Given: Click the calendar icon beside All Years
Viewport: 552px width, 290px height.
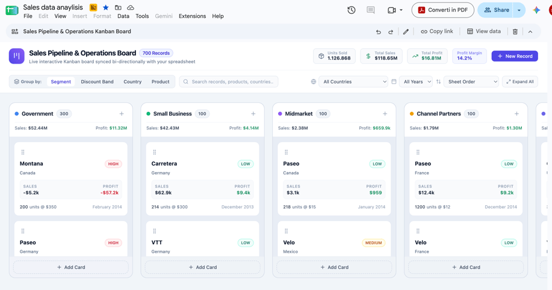Looking at the screenshot, I should click(394, 82).
